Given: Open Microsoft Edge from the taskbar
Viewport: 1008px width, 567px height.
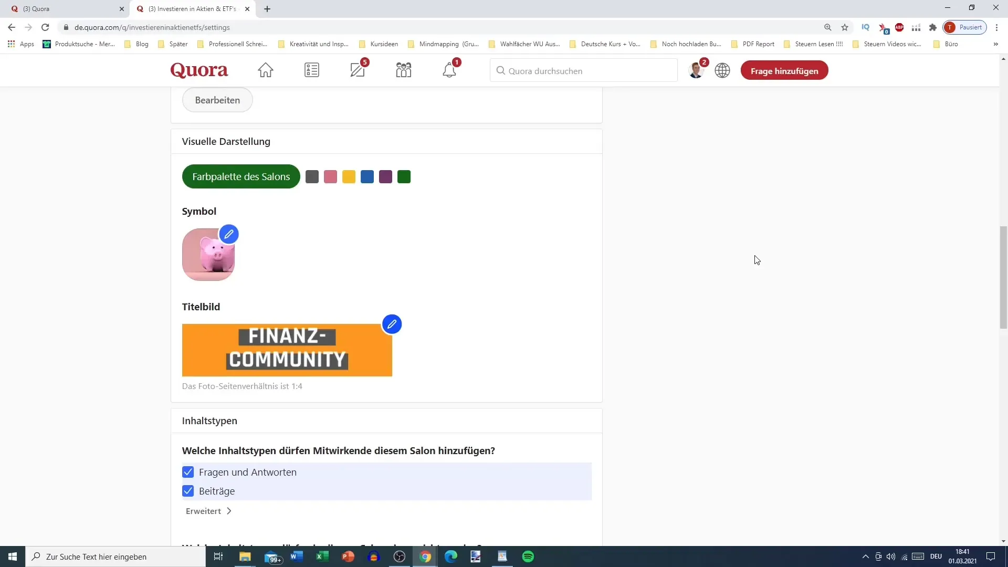Looking at the screenshot, I should click(451, 556).
